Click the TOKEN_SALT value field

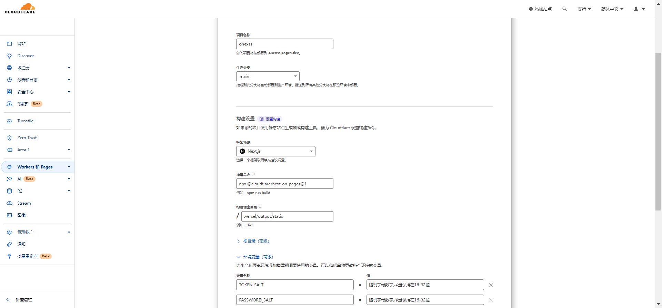click(x=425, y=285)
